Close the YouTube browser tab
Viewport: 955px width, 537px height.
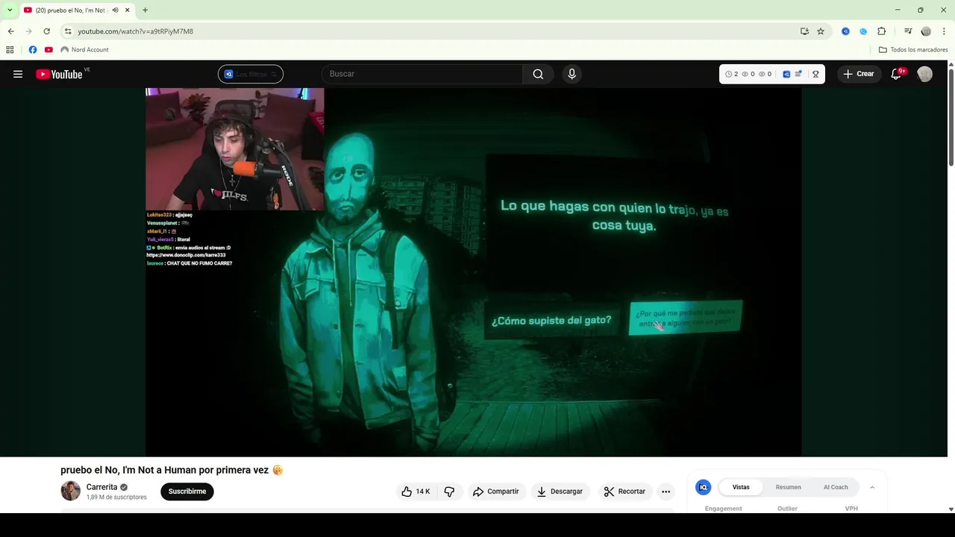coord(128,10)
